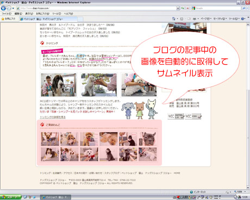
Task: Open the black poodle thumbnail in ご来店わんこ
Action: [109, 154]
